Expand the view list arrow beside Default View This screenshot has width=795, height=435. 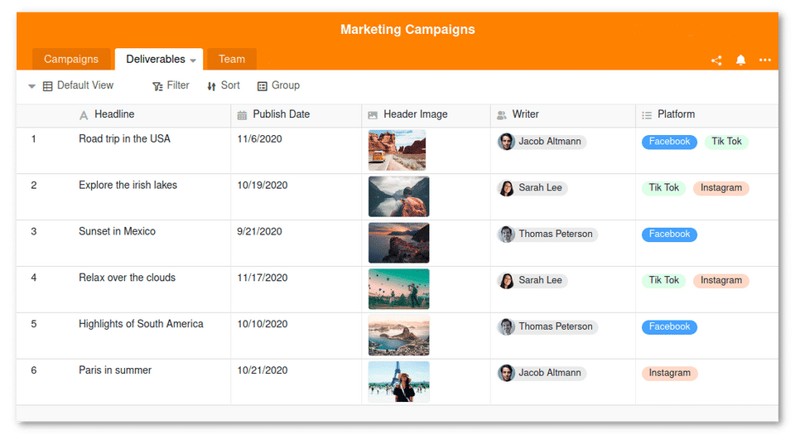31,86
